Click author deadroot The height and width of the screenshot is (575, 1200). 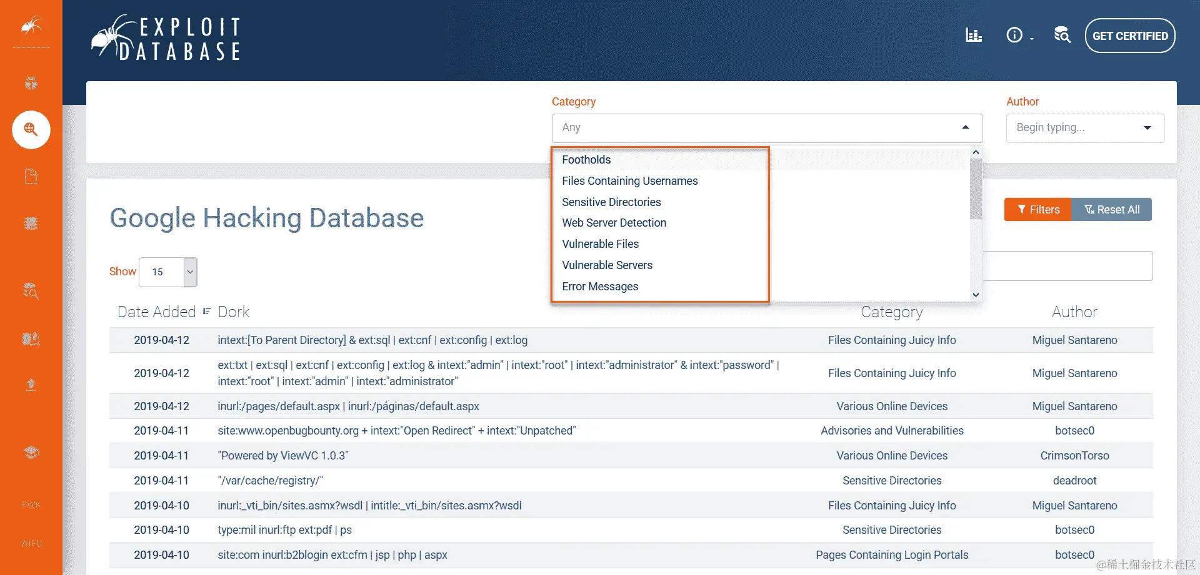[x=1074, y=481]
